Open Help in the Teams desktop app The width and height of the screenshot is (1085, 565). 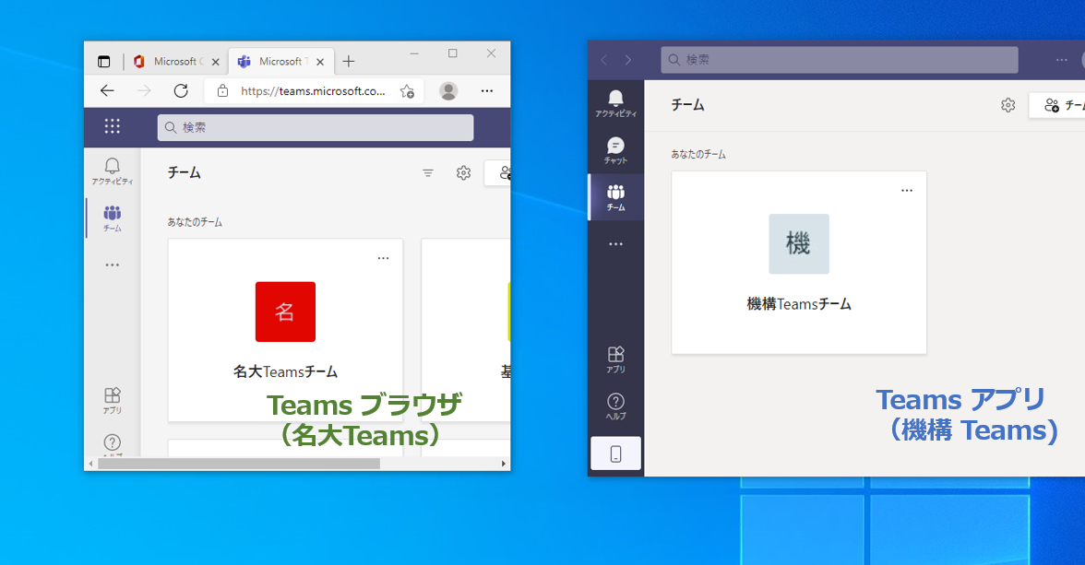click(615, 406)
